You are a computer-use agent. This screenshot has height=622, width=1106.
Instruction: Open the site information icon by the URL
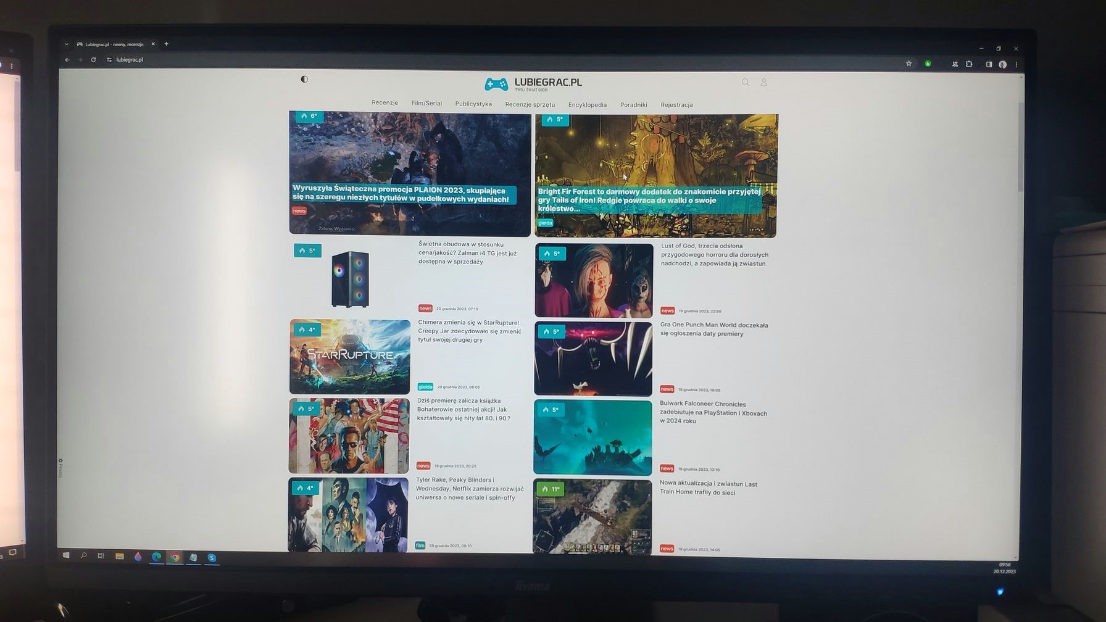(x=109, y=60)
